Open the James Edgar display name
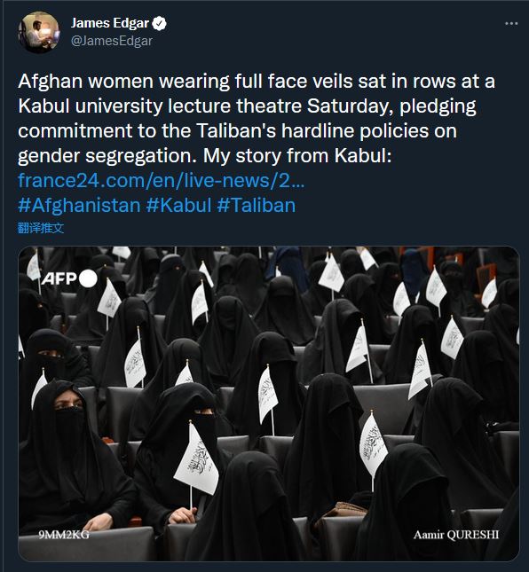This screenshot has width=529, height=572. coord(110,23)
